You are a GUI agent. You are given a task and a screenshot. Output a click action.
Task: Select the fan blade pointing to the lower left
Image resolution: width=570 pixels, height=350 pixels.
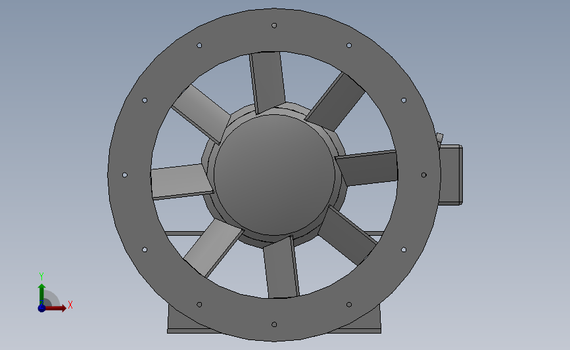coord(212,248)
